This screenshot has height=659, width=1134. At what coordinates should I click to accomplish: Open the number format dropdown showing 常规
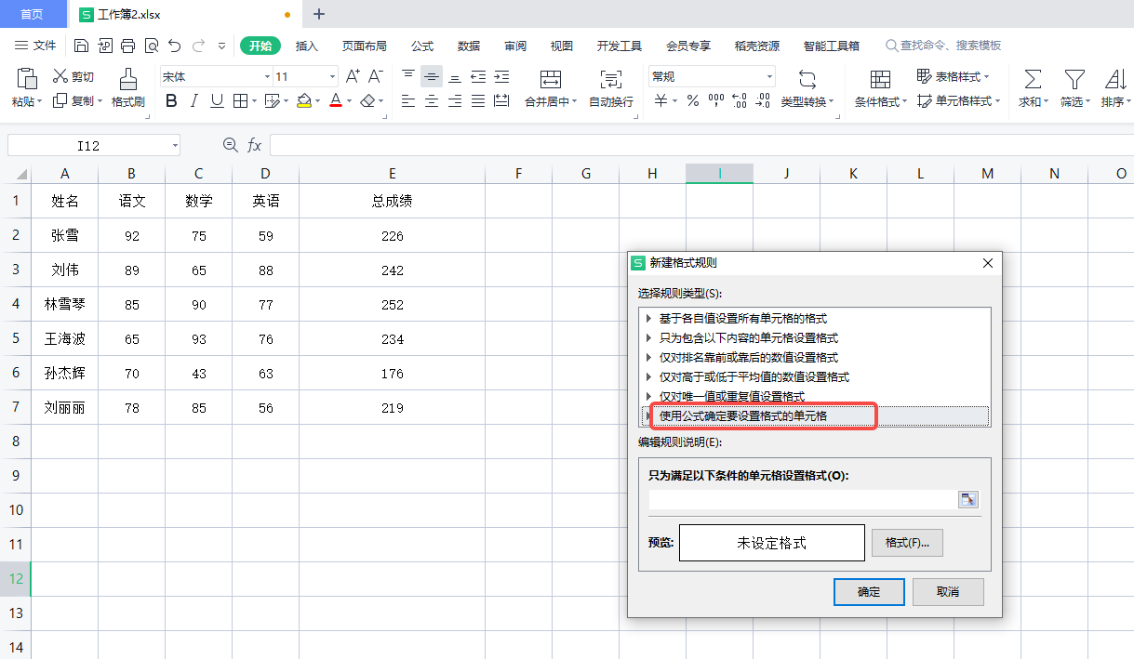[x=768, y=77]
